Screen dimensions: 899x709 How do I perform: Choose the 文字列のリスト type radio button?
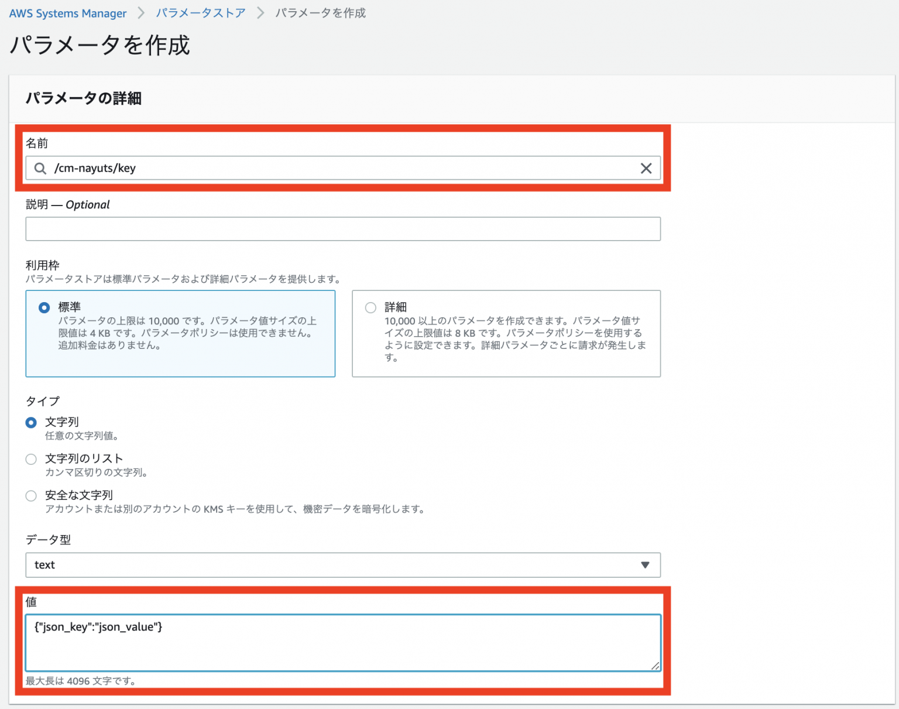point(31,458)
